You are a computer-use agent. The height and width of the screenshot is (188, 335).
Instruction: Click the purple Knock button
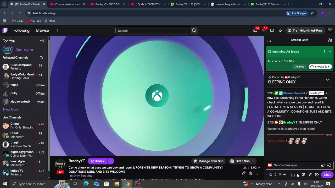point(98,161)
